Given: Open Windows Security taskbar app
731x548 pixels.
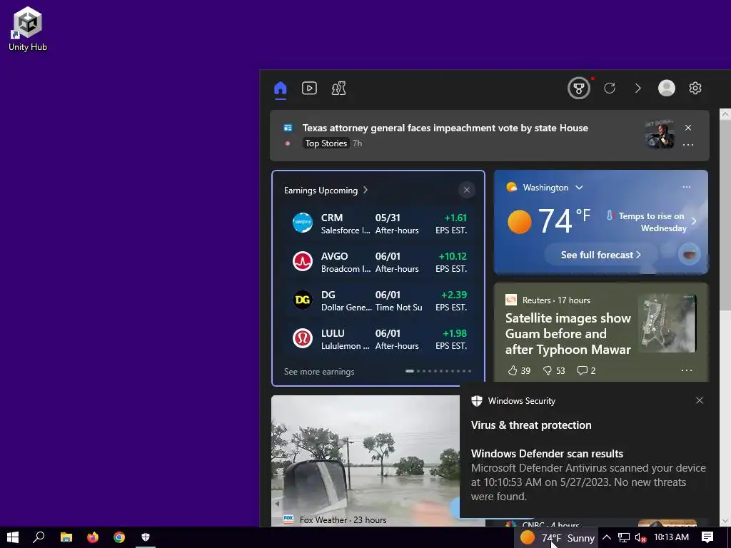Looking at the screenshot, I should [x=146, y=537].
